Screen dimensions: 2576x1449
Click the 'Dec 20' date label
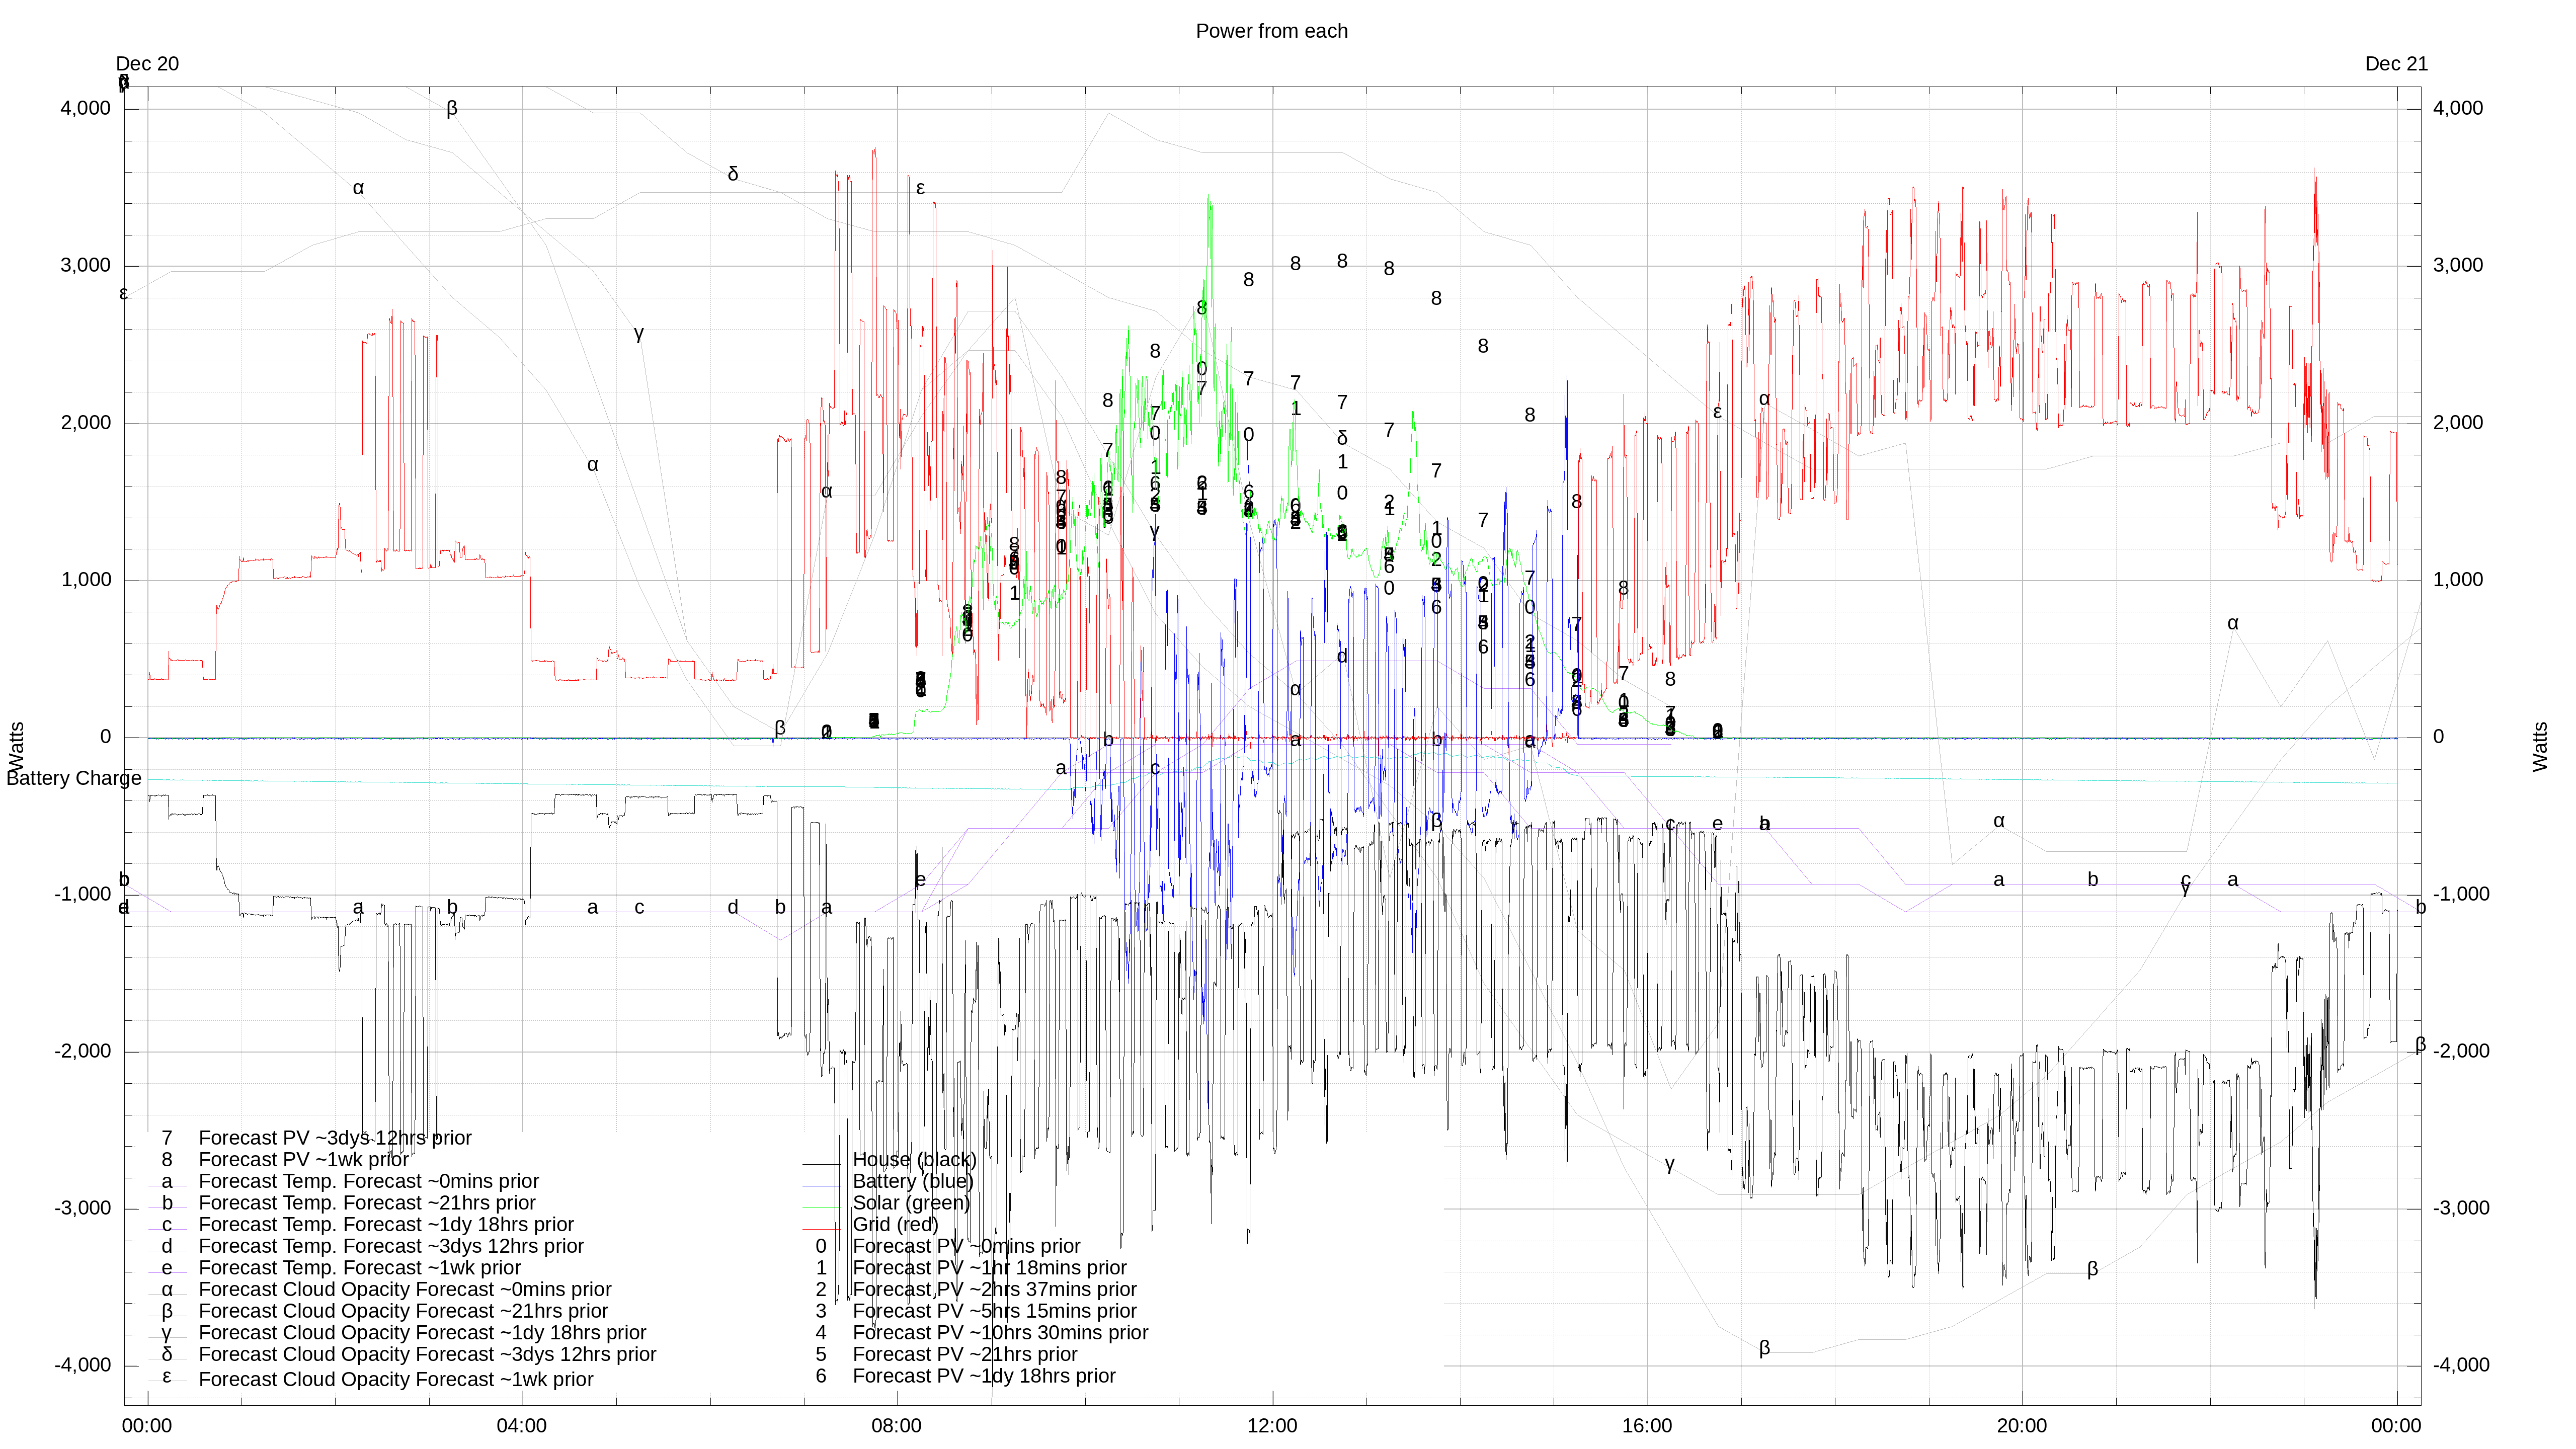click(x=147, y=64)
